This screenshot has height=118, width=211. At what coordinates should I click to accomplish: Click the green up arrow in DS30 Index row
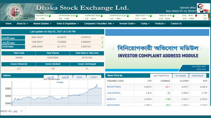point(102,47)
